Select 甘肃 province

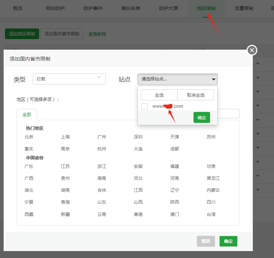[x=211, y=166]
